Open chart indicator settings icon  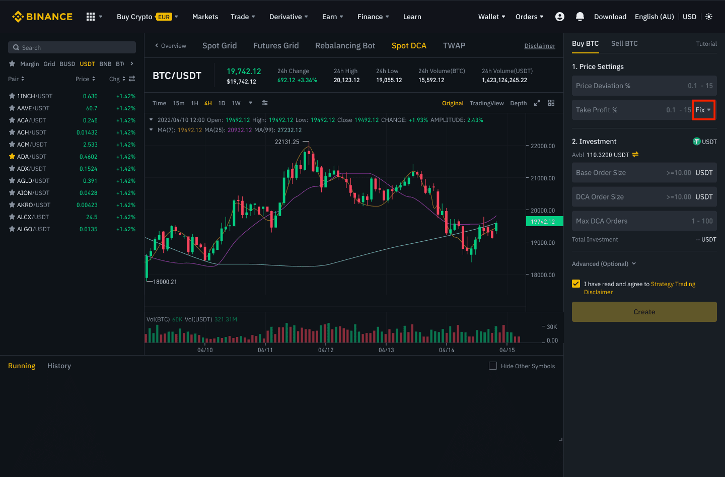click(265, 103)
